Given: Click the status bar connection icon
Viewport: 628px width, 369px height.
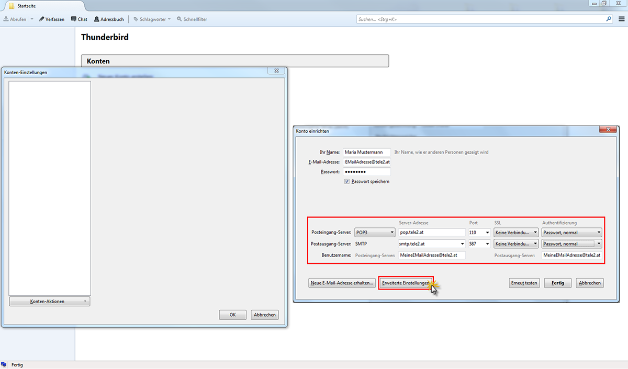Looking at the screenshot, I should [4, 364].
